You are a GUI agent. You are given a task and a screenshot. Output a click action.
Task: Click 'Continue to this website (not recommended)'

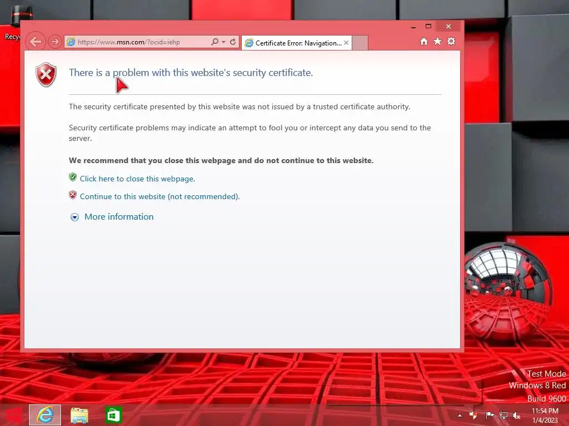point(159,196)
